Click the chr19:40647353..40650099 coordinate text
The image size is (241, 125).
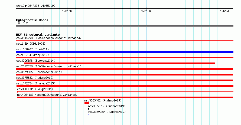click(x=36, y=6)
